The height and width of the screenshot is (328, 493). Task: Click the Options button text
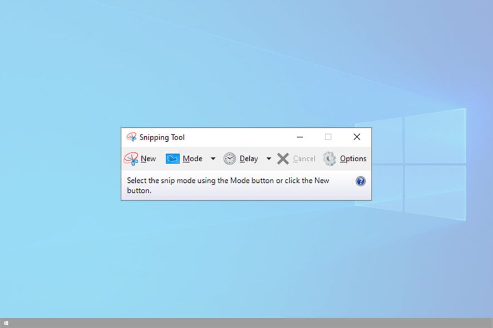pyautogui.click(x=353, y=159)
